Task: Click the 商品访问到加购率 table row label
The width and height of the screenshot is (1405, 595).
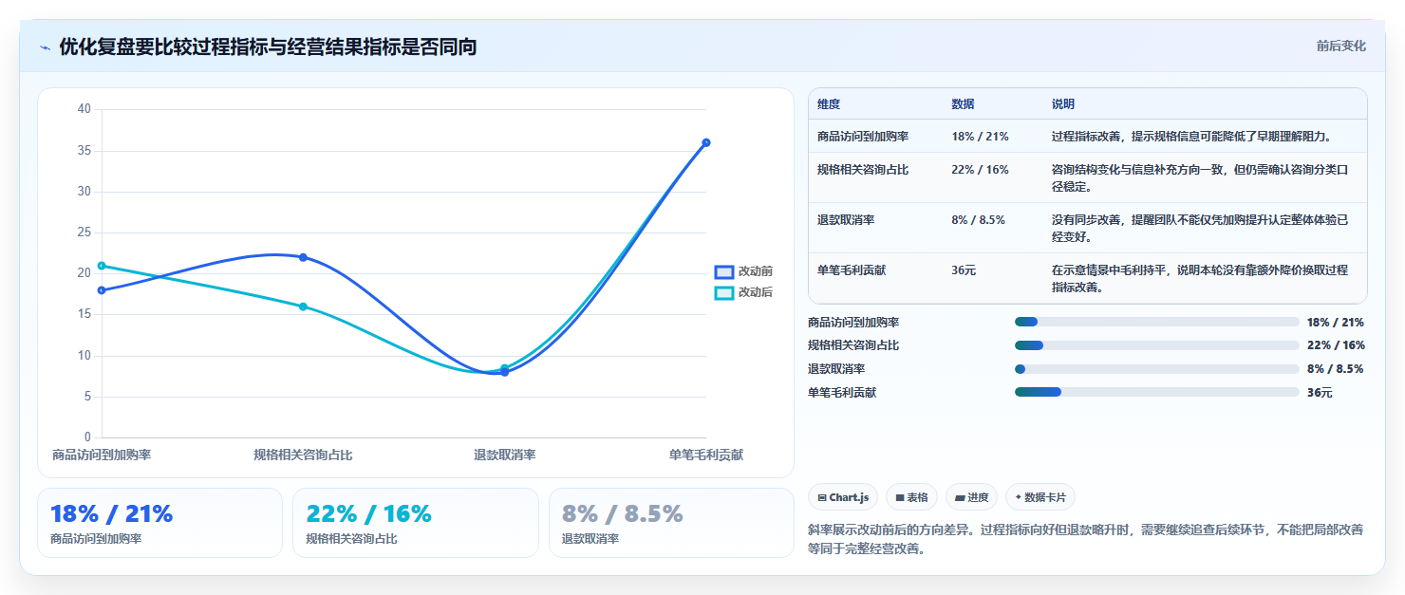Action: point(863,137)
